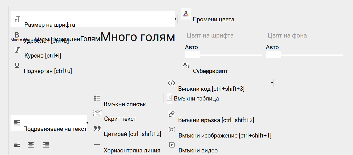Choose the "Голям" font size option

click(90, 39)
